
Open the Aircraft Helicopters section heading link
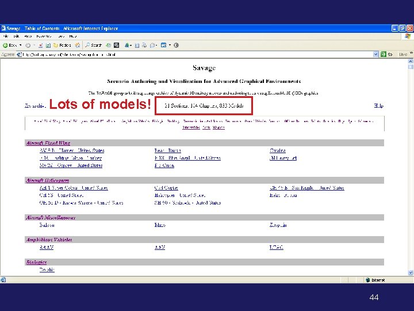click(x=48, y=180)
